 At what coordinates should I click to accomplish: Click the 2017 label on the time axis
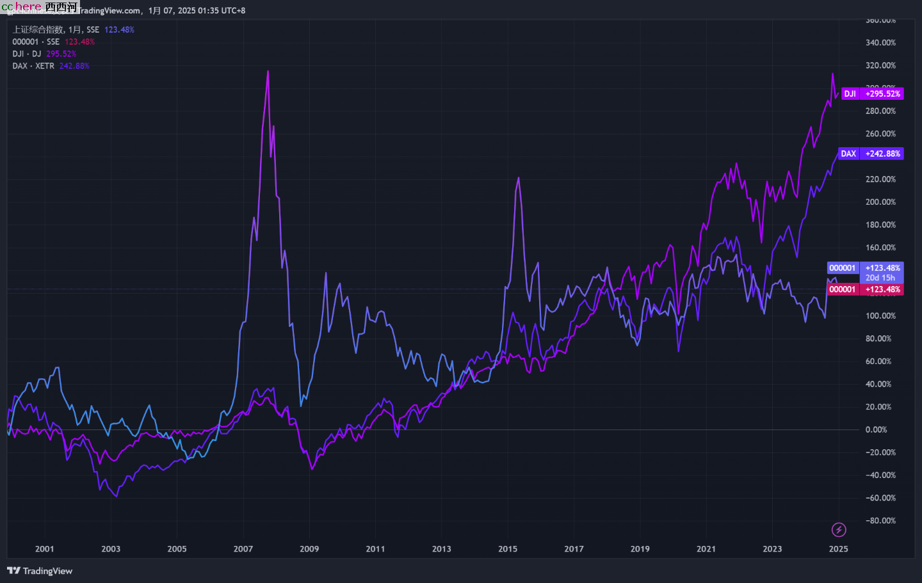click(x=574, y=548)
